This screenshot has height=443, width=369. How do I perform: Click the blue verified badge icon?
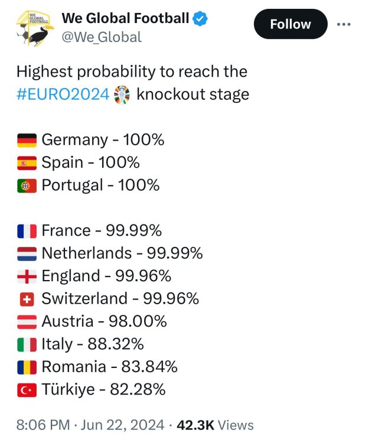201,18
